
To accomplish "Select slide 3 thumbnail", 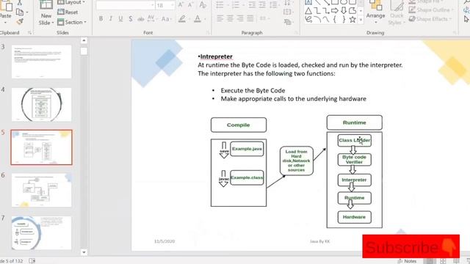I will pos(41,62).
